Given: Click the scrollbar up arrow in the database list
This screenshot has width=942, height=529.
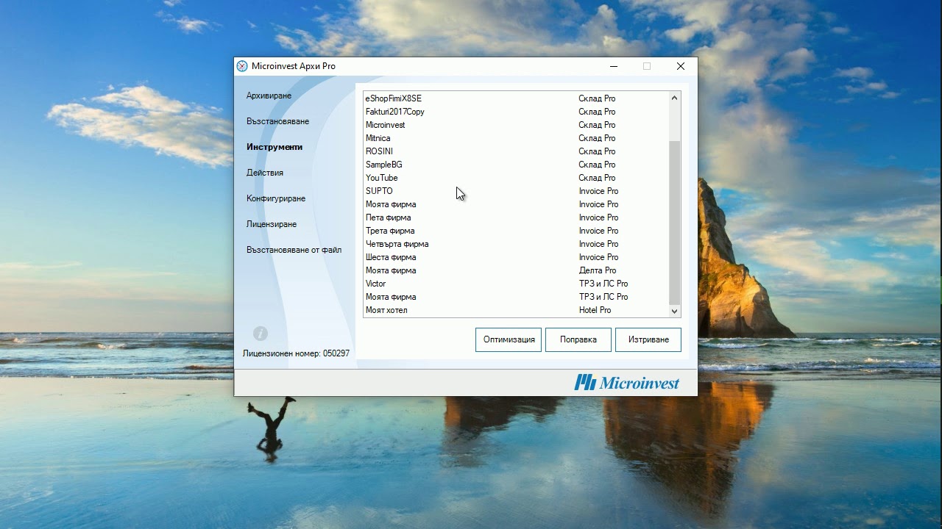Looking at the screenshot, I should coord(674,98).
